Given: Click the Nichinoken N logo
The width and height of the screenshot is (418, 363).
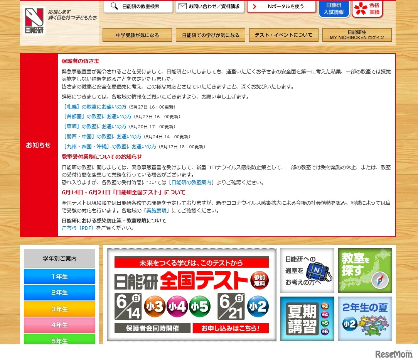Looking at the screenshot, I should (34, 21).
